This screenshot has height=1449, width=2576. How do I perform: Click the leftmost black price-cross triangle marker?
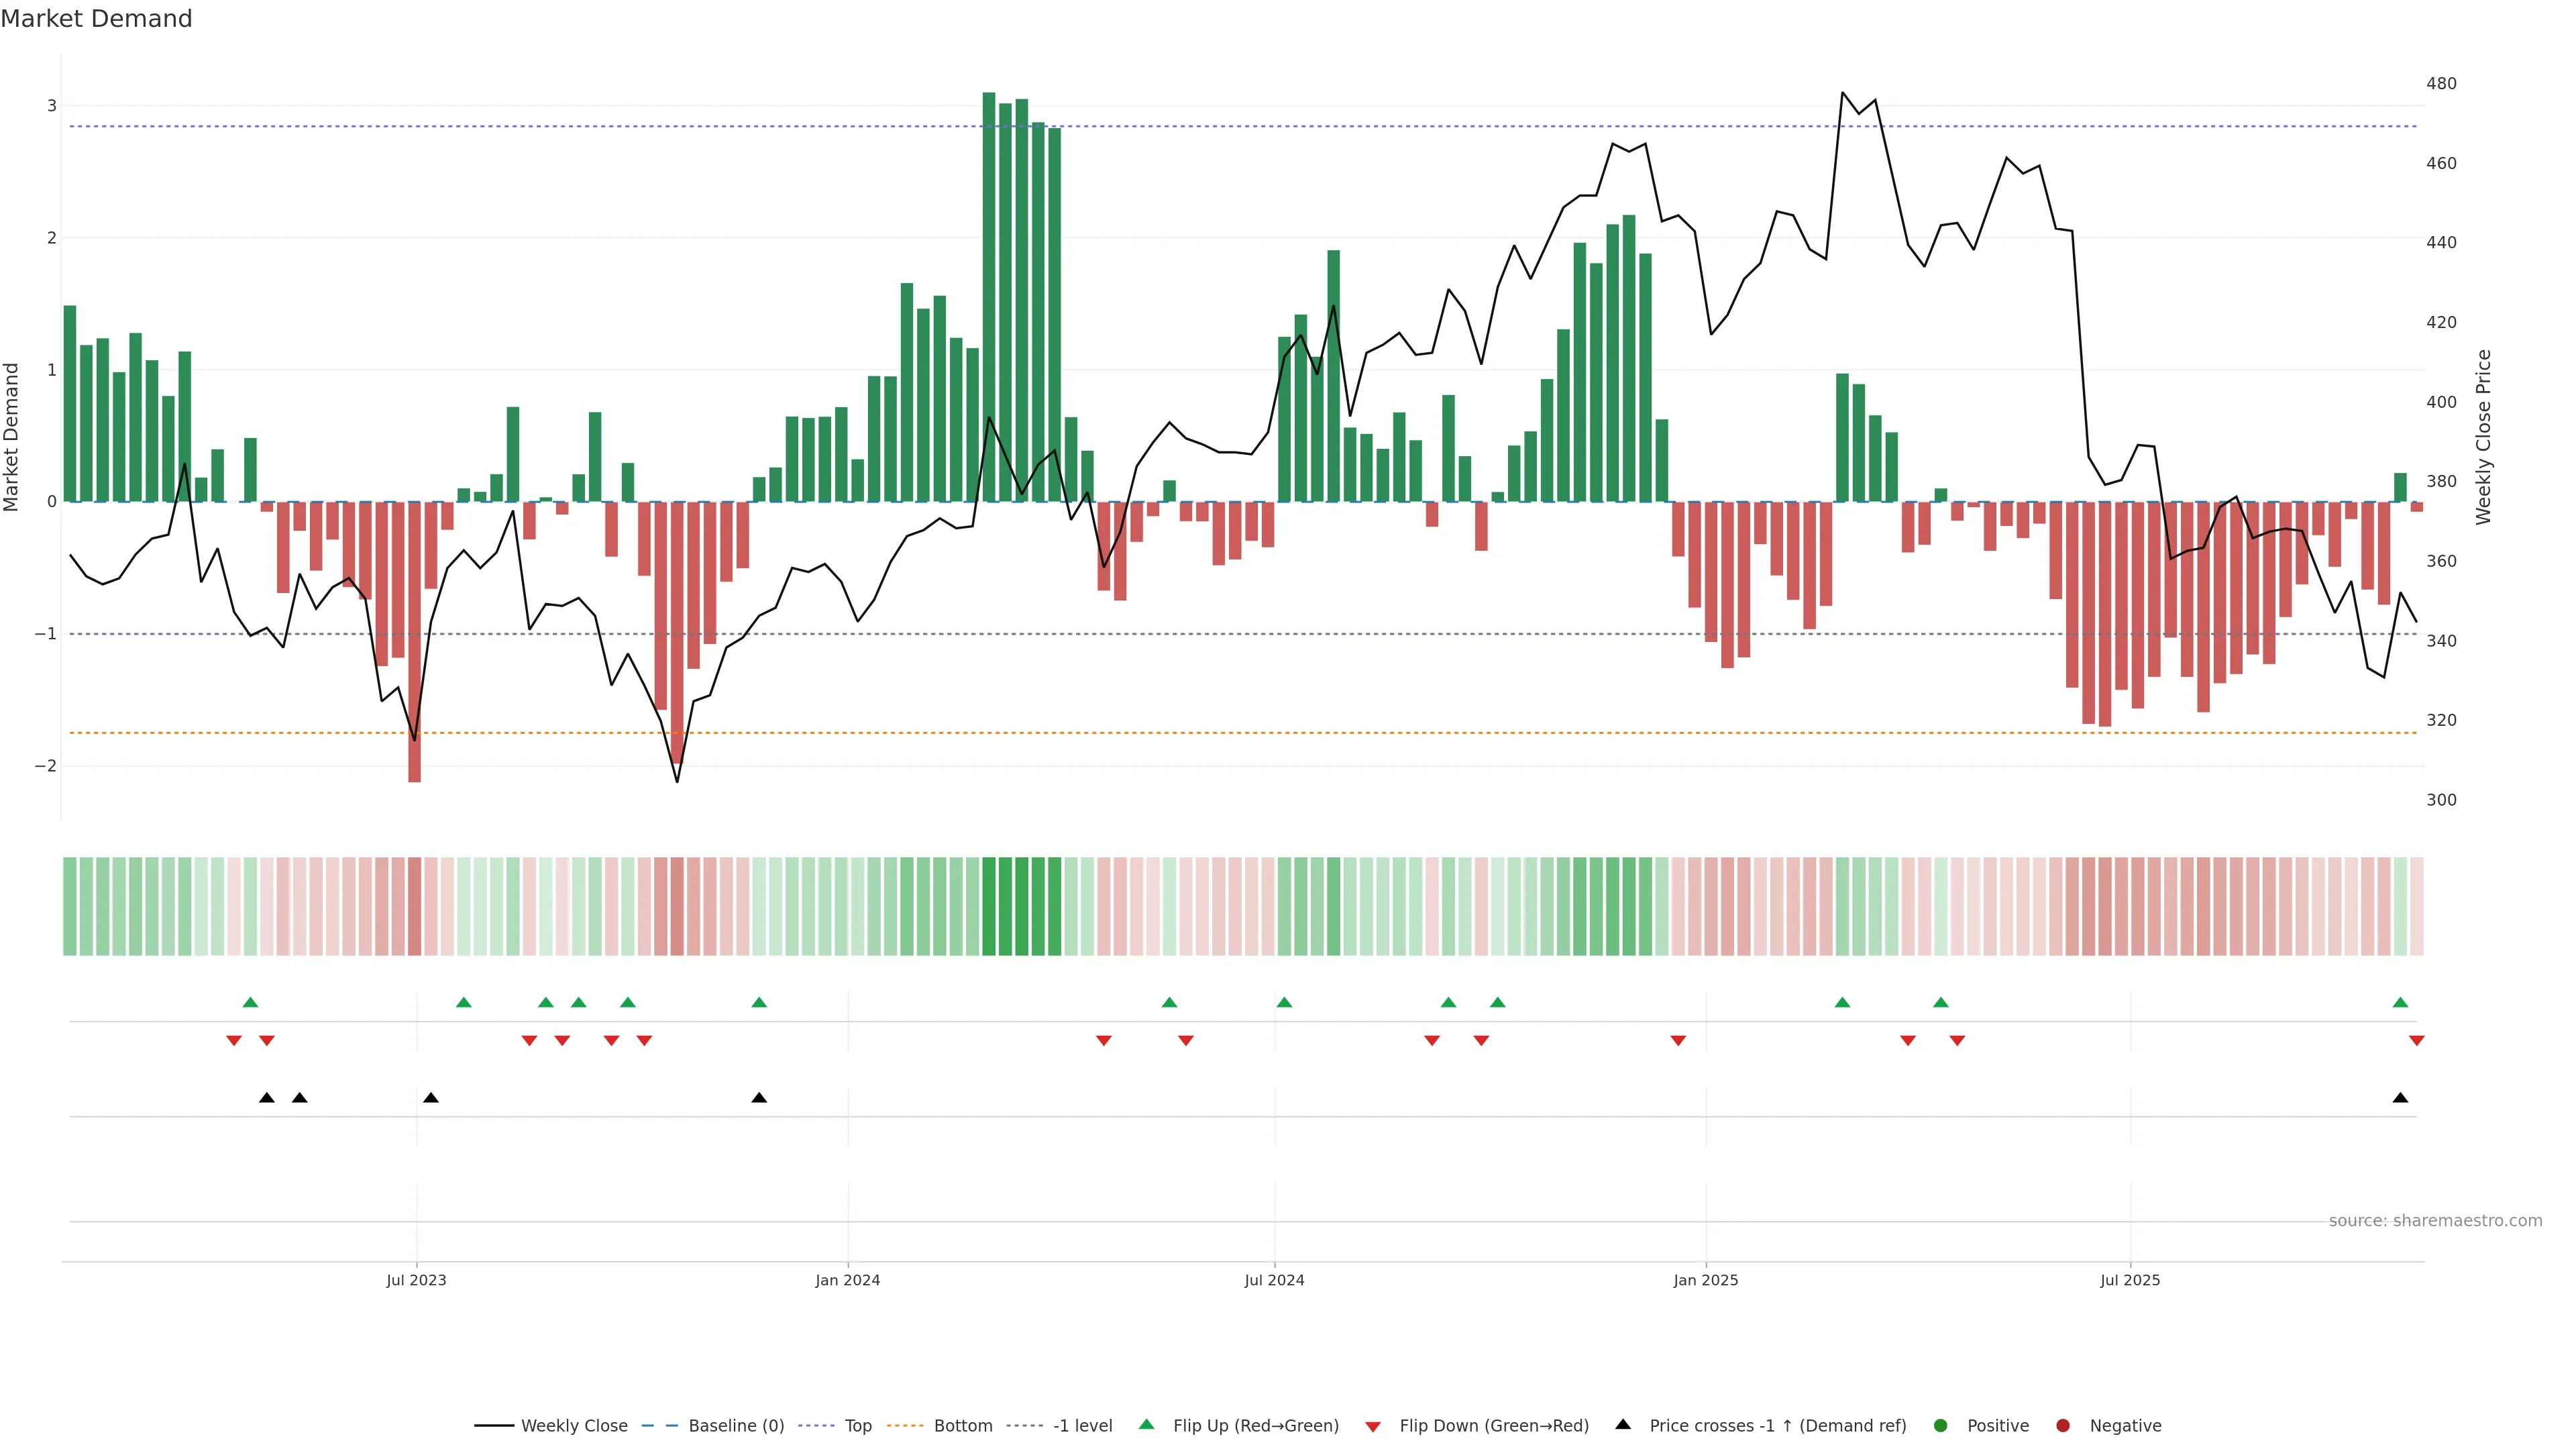pyautogui.click(x=266, y=1098)
